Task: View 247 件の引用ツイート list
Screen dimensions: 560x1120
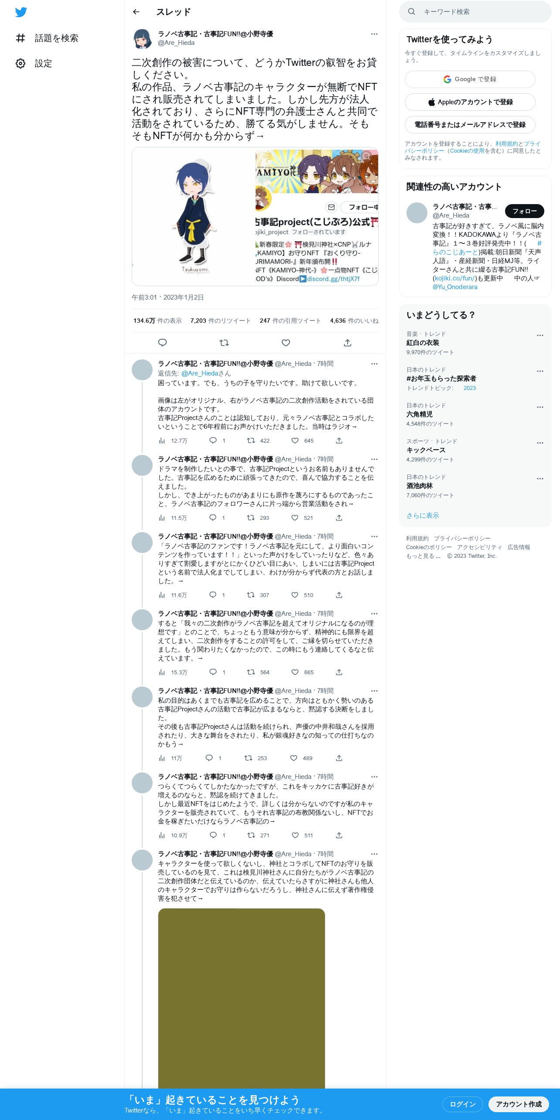Action: (x=290, y=321)
